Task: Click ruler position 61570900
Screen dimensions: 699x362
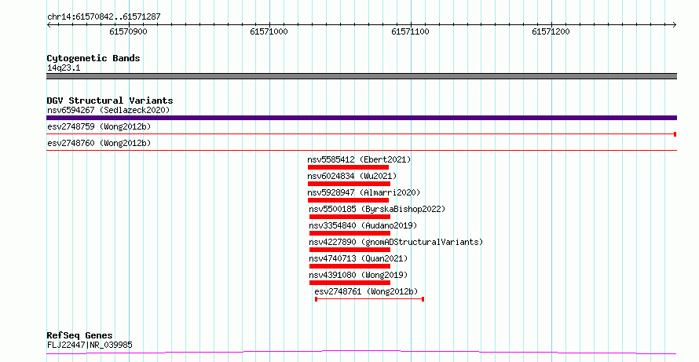Action: coord(128,31)
